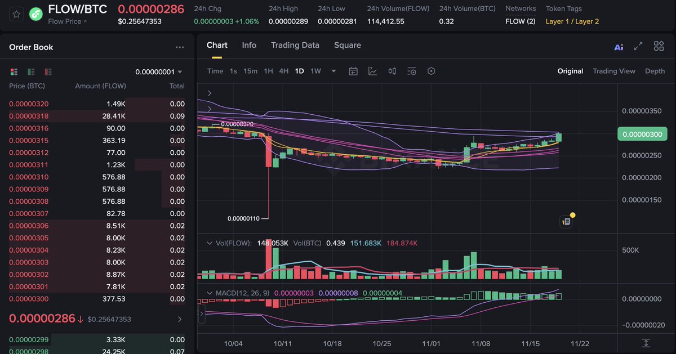Open the Square tab
The width and height of the screenshot is (676, 354).
348,45
